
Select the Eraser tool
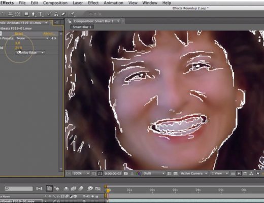[x=63, y=14]
